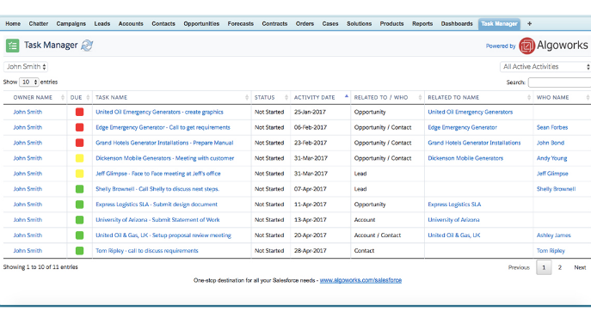The image size is (591, 330).
Task: Open task United Oil & Gas, UK - Setup proposal
Action: [x=163, y=235]
